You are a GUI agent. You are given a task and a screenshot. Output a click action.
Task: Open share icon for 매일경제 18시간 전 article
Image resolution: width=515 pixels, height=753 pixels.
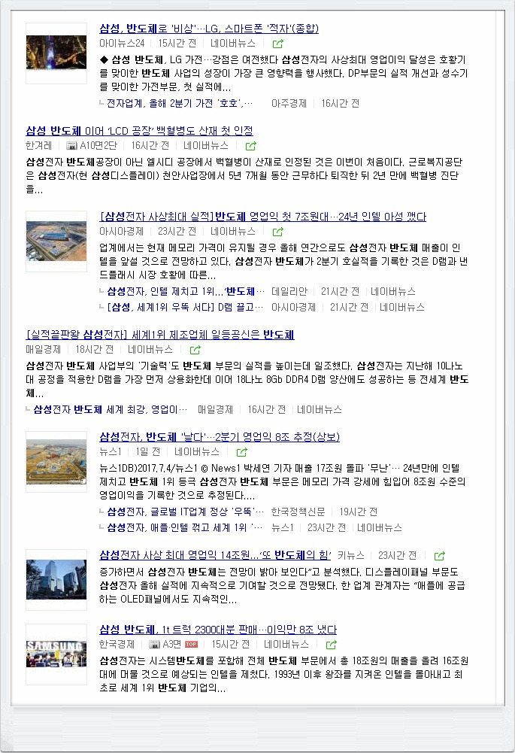[195, 350]
